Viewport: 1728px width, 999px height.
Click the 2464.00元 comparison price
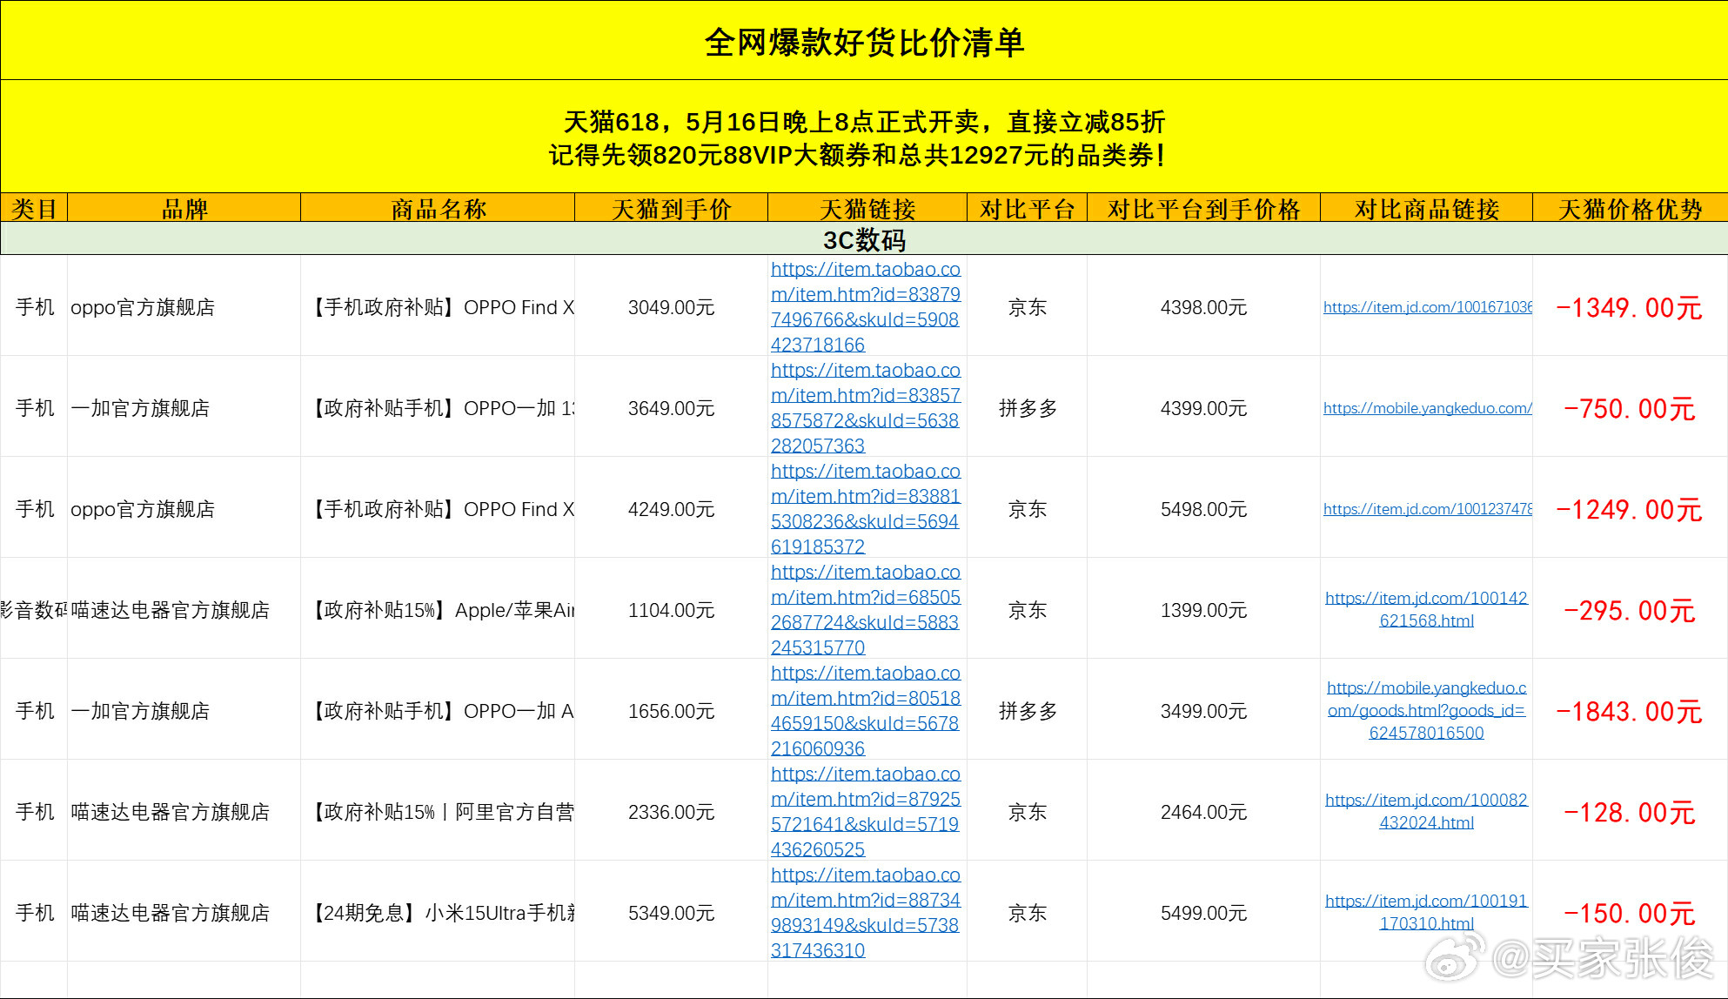[1203, 812]
